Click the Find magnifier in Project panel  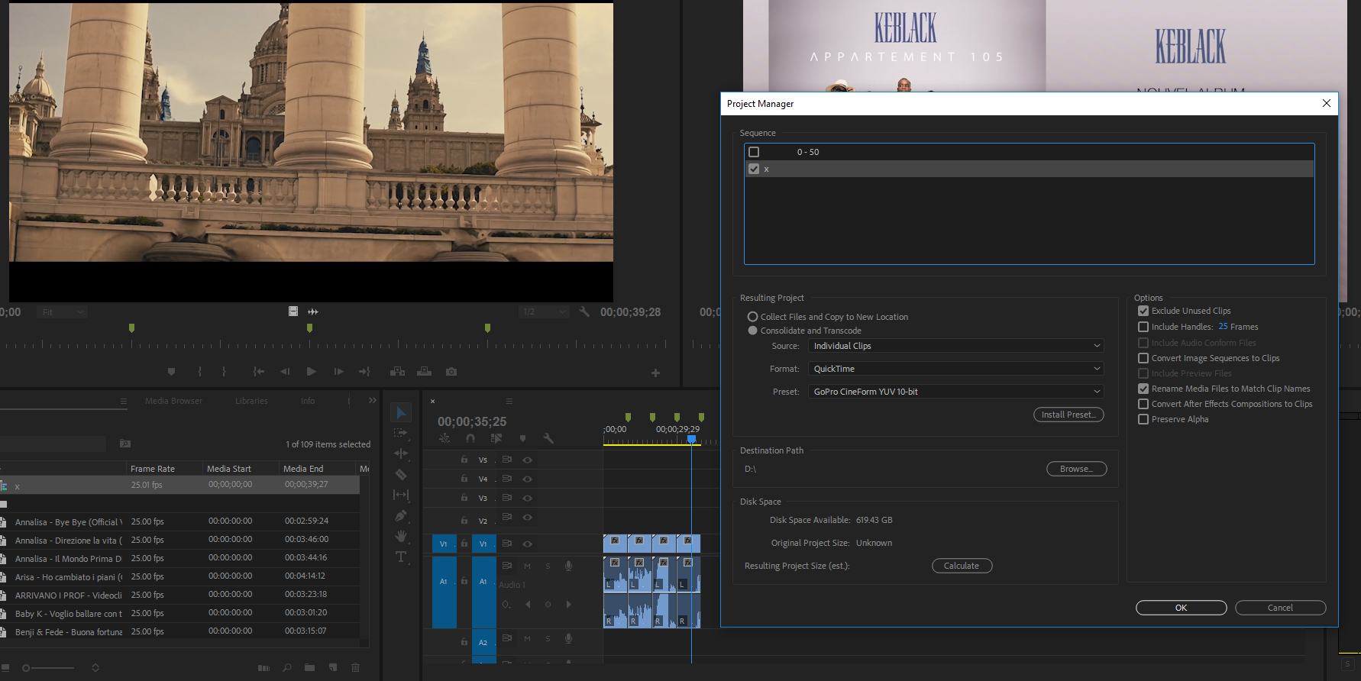287,667
